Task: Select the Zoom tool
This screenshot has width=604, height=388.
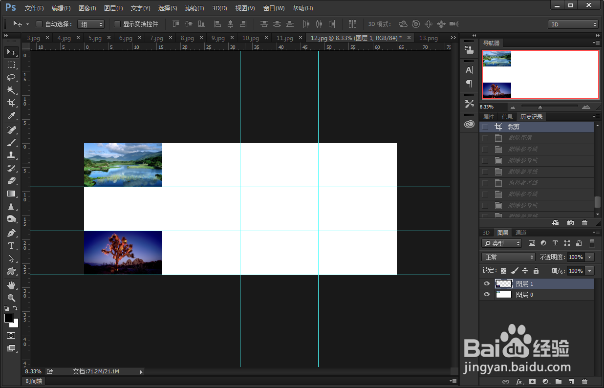Action: (11, 298)
